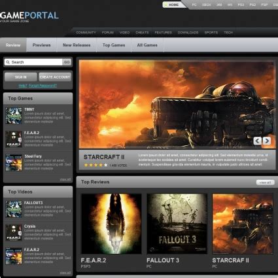This screenshot has height=278, width=278.
Task: Select the PS2 platform link
Action: point(252,5)
